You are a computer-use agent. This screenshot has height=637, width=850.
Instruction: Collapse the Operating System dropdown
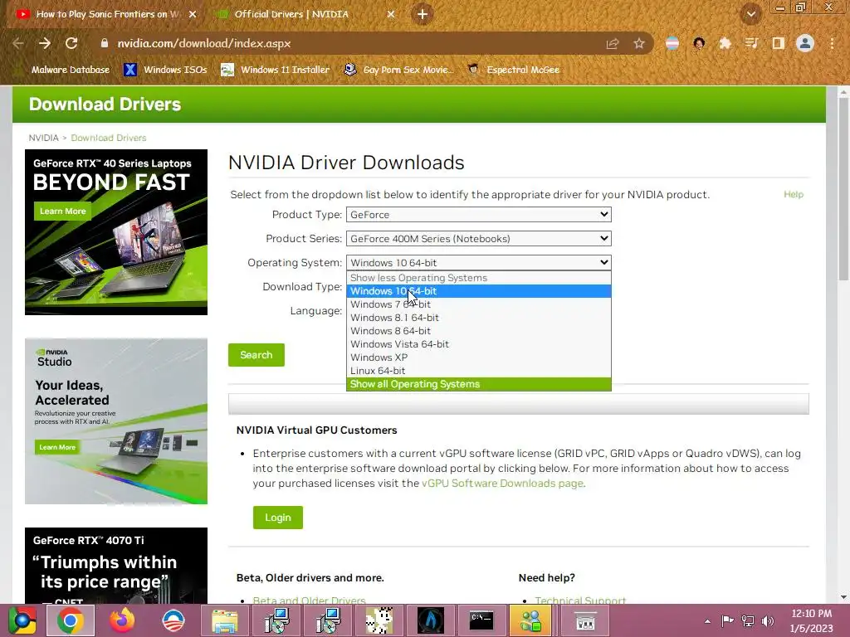(x=479, y=263)
